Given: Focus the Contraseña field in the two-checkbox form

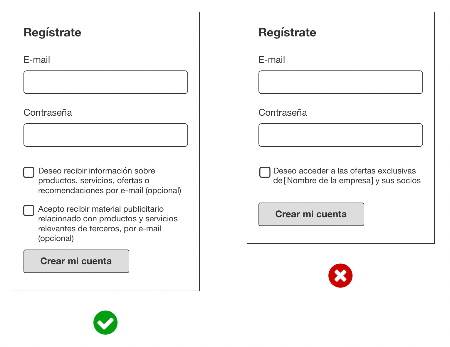Looking at the screenshot, I should click(106, 135).
